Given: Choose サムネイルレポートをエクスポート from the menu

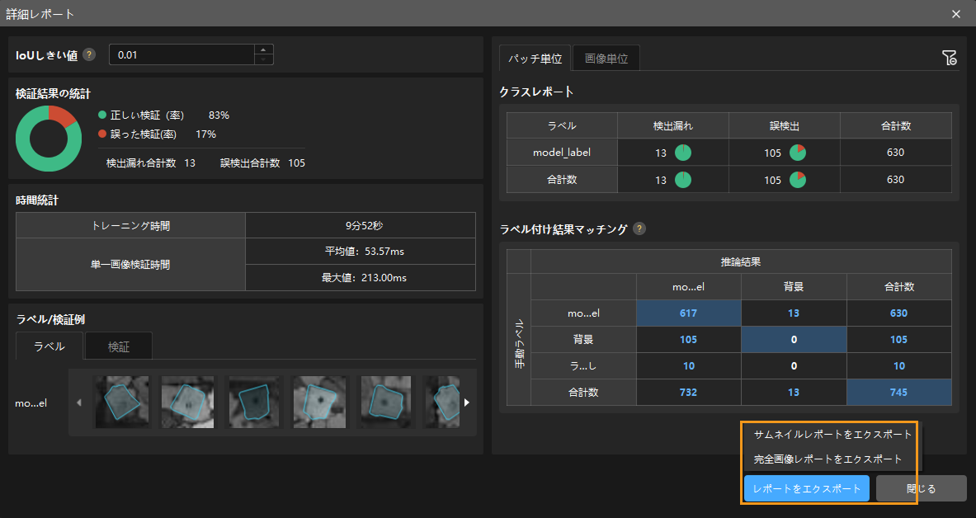Looking at the screenshot, I should [832, 434].
